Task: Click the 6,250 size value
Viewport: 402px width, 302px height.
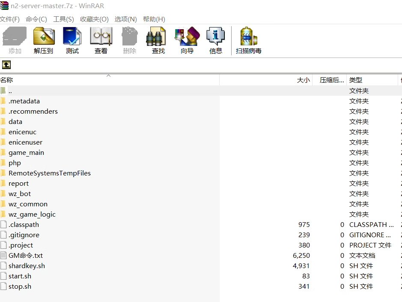Action: (x=301, y=256)
